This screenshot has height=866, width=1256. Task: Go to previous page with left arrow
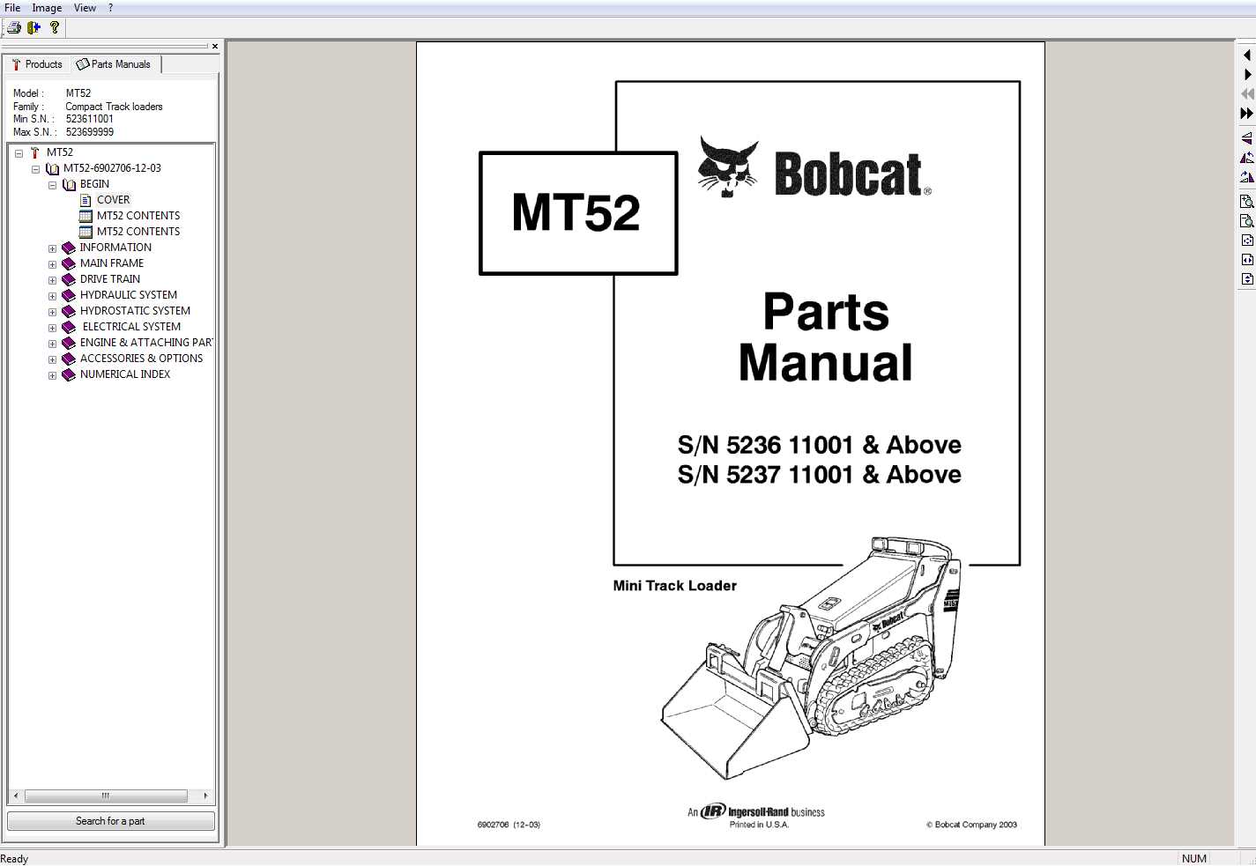click(1246, 56)
